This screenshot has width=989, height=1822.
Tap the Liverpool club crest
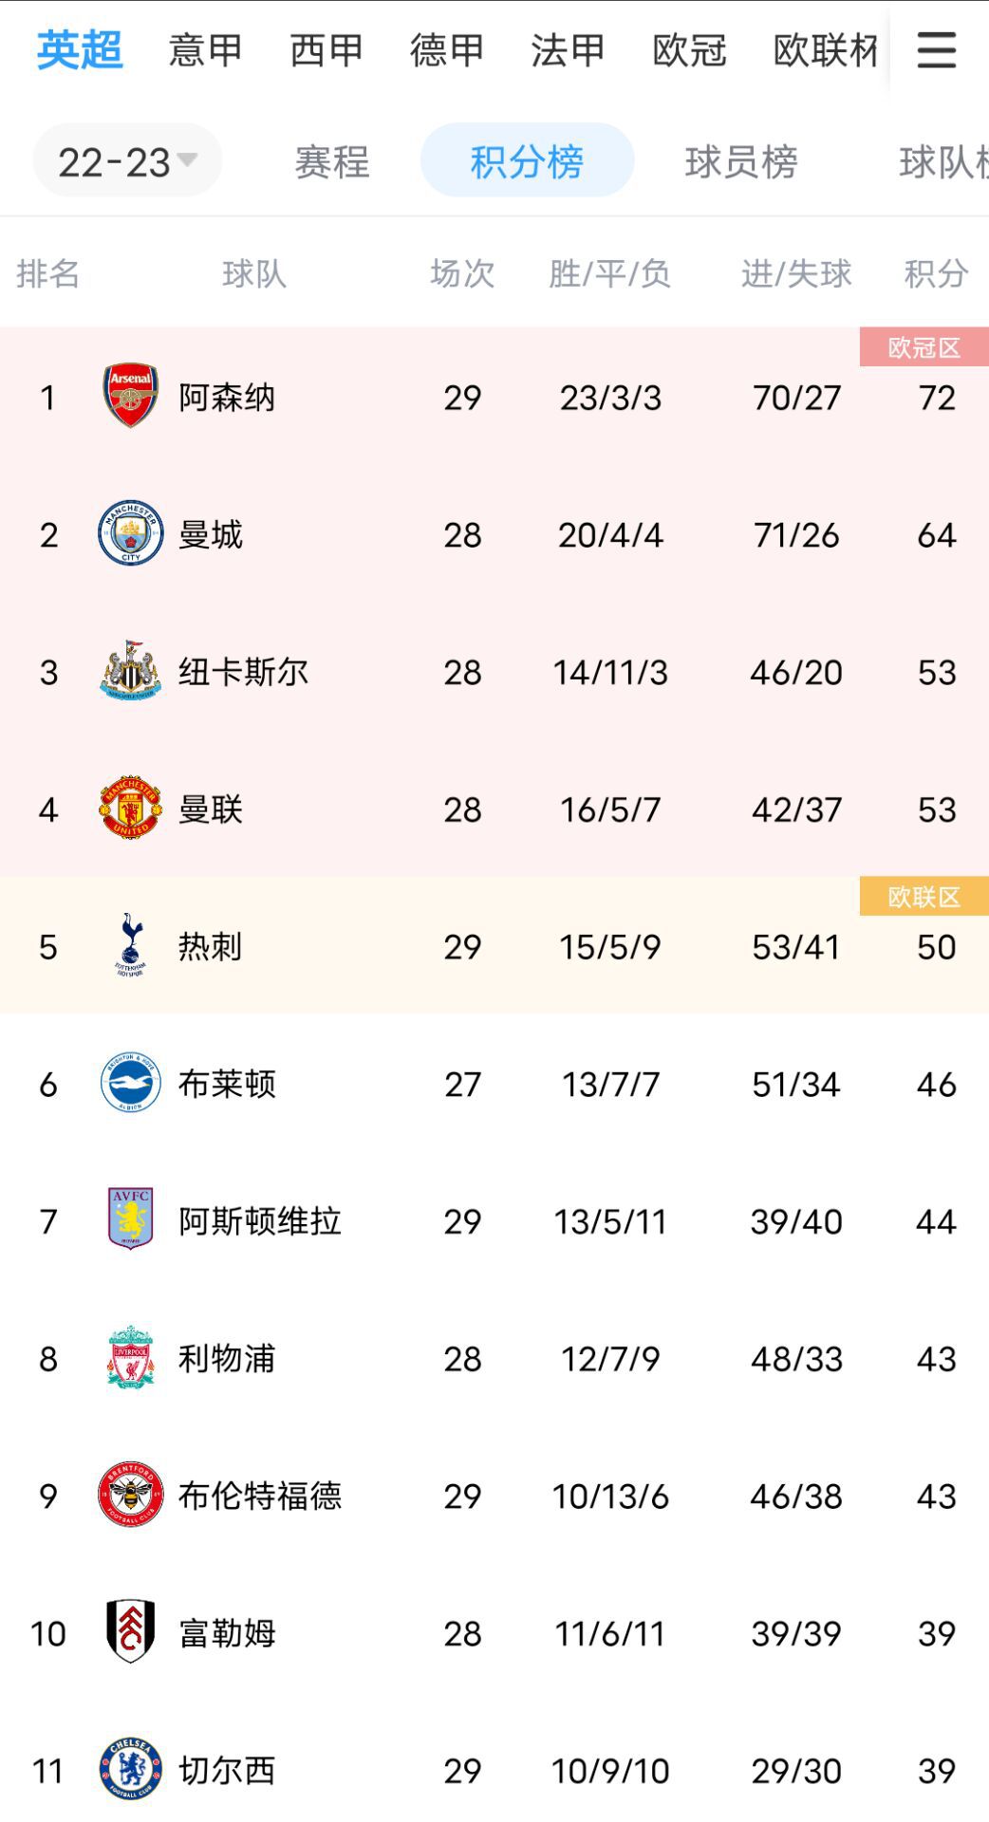click(x=130, y=1358)
